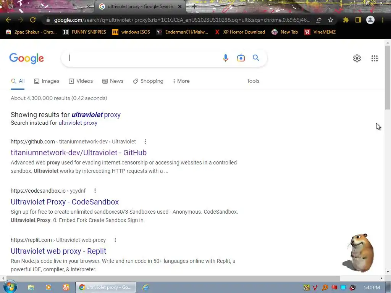Open the Ultraviolet web proxy Replit result
This screenshot has width=391, height=293.
58,251
